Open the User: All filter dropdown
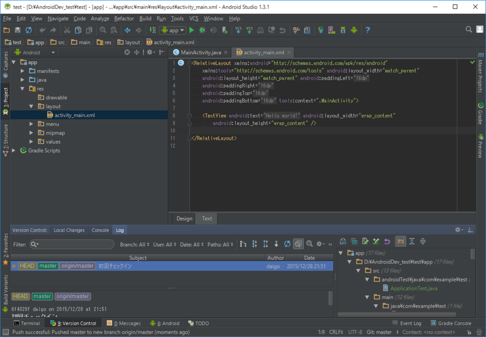486x337 pixels. pyautogui.click(x=165, y=244)
